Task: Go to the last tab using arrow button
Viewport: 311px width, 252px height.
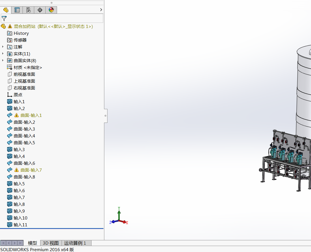Action: click(x=20, y=243)
